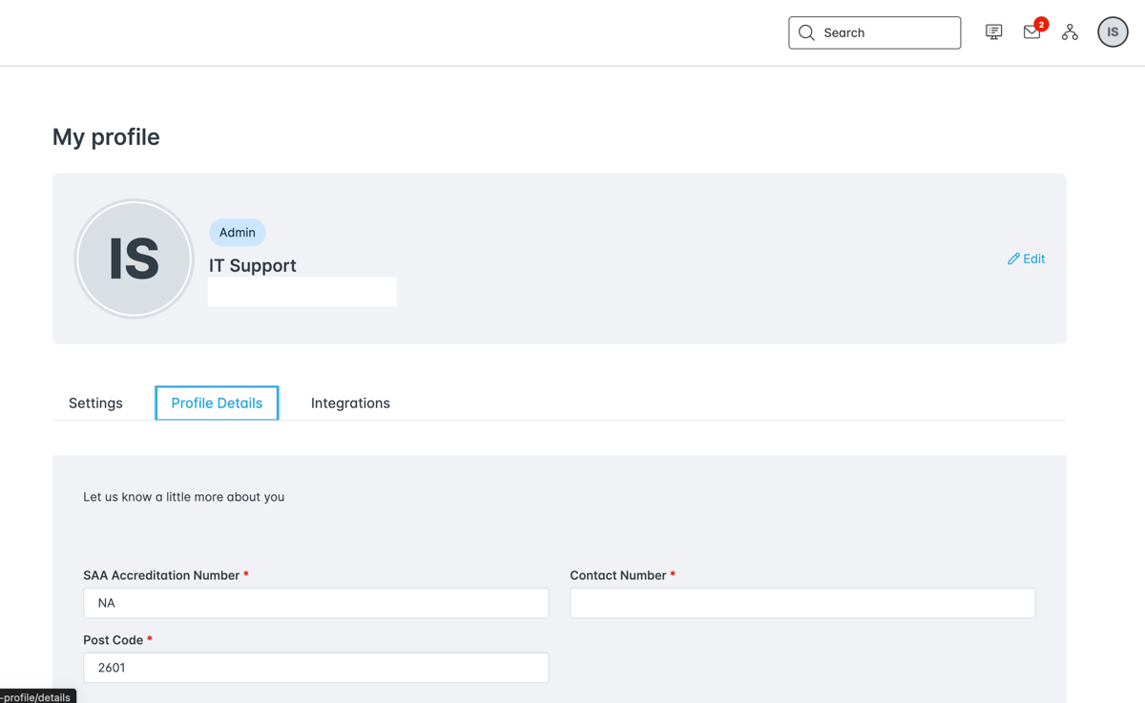Click the My profile page heading
Viewport: 1145px width, 703px height.
pos(106,137)
